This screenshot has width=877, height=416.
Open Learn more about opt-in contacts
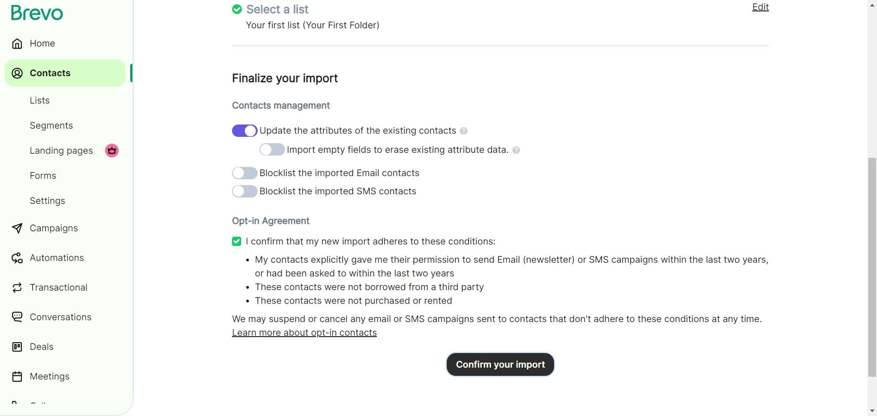[304, 333]
